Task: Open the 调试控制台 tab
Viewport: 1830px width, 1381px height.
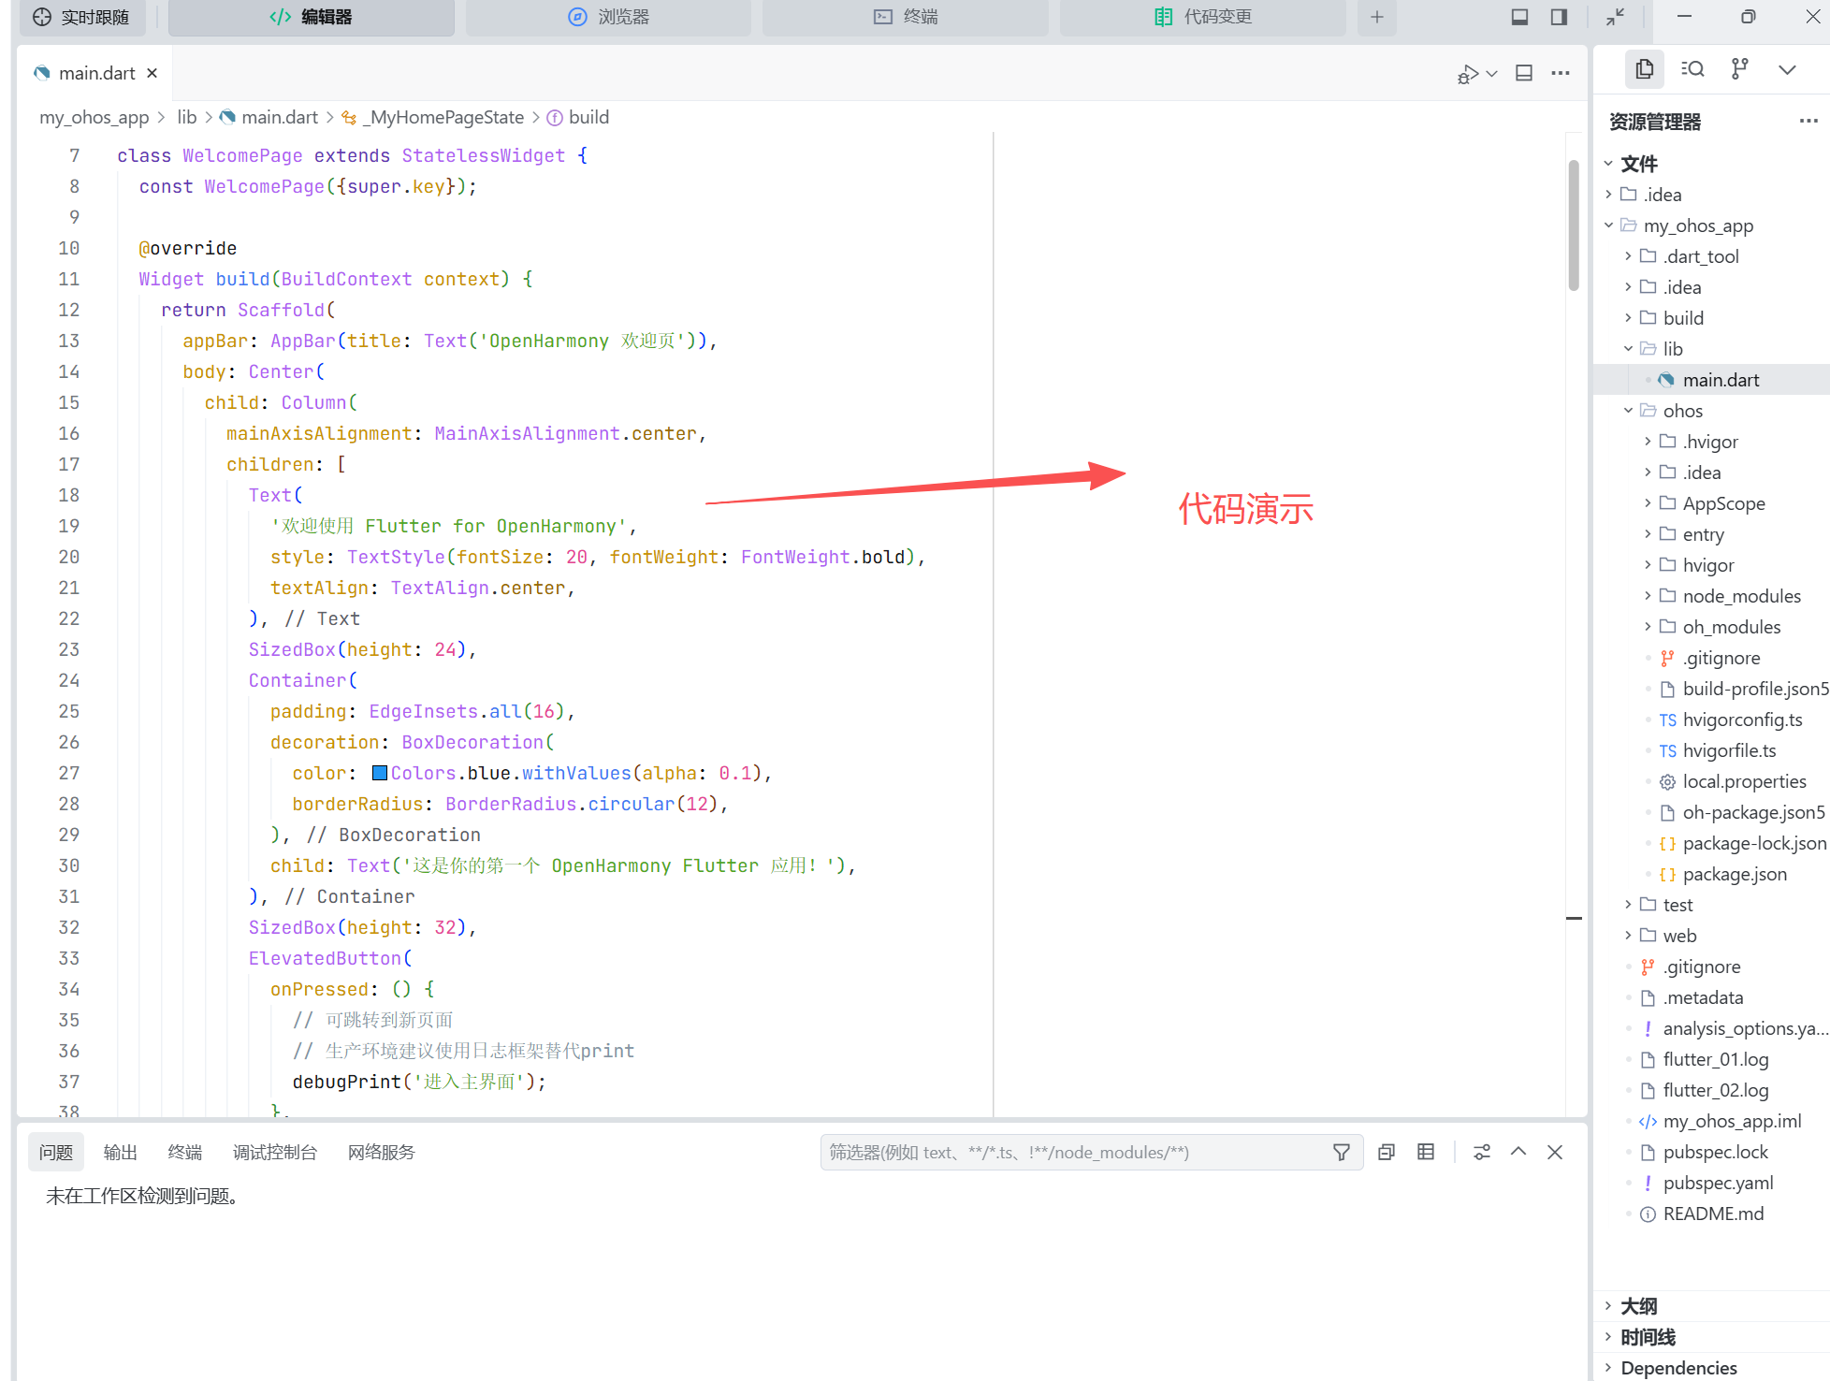Action: point(274,1153)
